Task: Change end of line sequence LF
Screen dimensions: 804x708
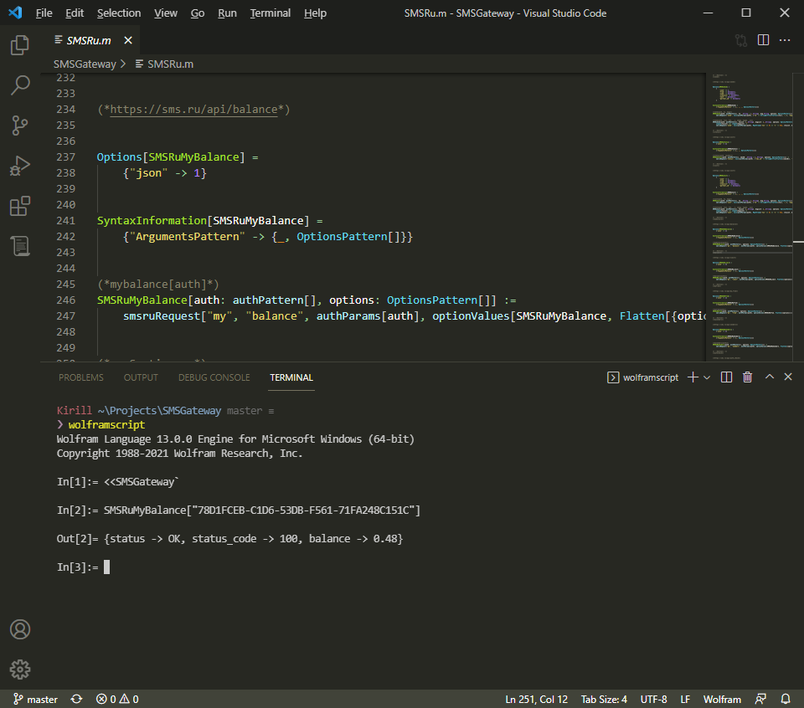Action: (x=685, y=700)
